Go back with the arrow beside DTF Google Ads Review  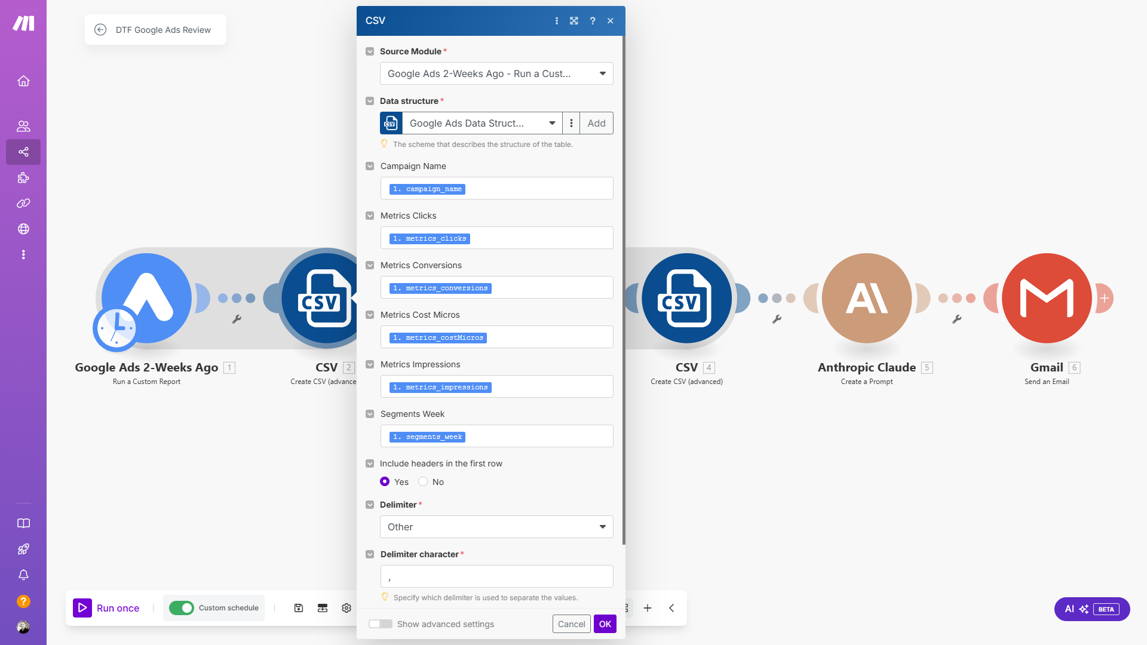click(100, 30)
